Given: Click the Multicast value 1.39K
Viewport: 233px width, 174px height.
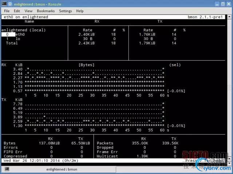Looking at the screenshot, I should (x=142, y=156).
